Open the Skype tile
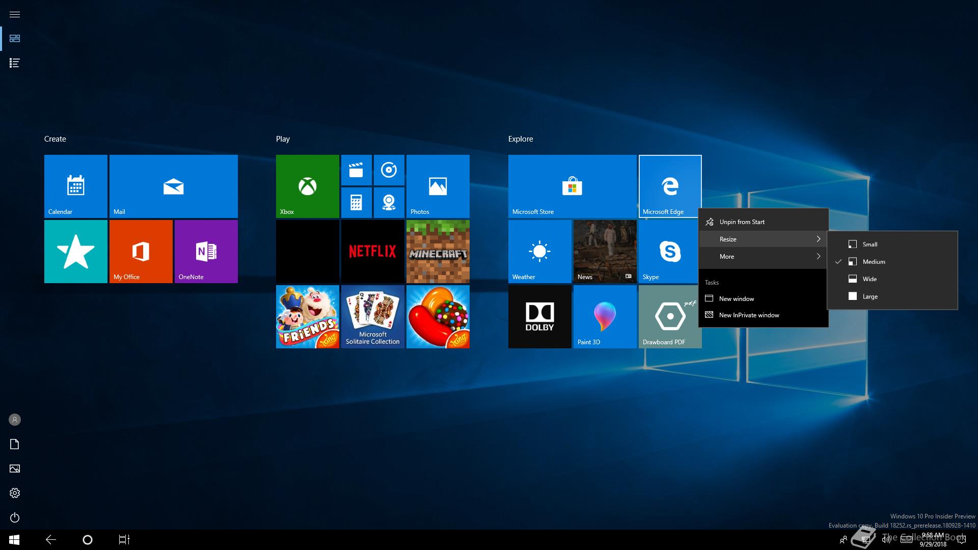 coord(669,252)
